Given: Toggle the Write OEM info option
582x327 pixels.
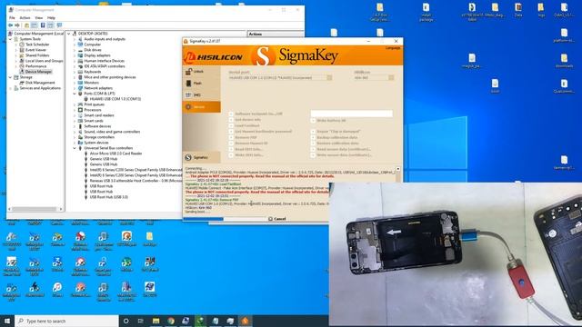Looking at the screenshot, I should tap(231, 155).
